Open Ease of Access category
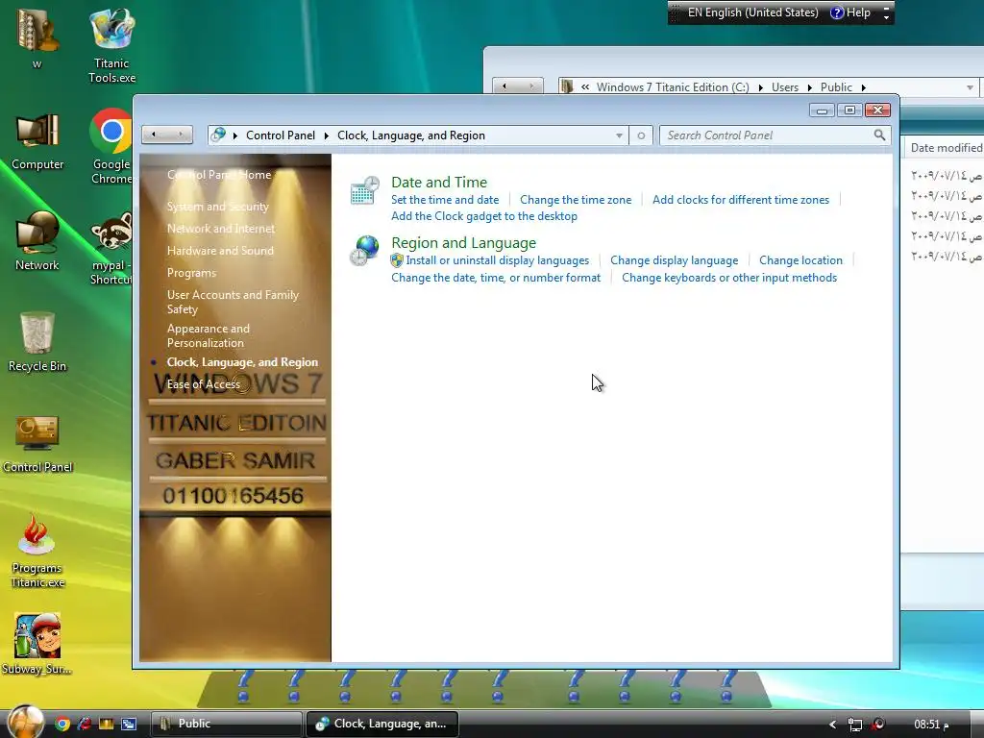Screen dimensions: 984x738 204,384
